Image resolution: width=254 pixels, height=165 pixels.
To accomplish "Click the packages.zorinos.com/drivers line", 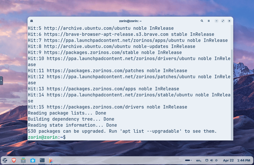I will coord(108,107).
